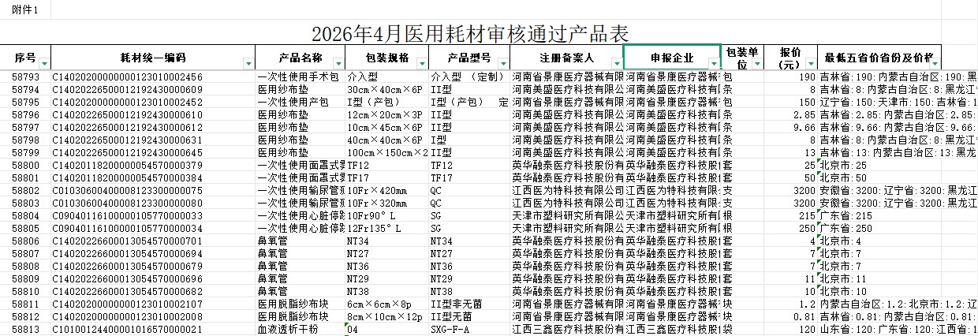Select the SXG-F-A product model cell
Image resolution: width=978 pixels, height=336 pixels.
[x=469, y=329]
